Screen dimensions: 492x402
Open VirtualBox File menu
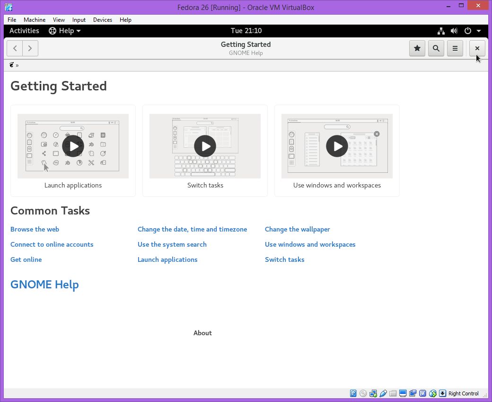point(12,20)
